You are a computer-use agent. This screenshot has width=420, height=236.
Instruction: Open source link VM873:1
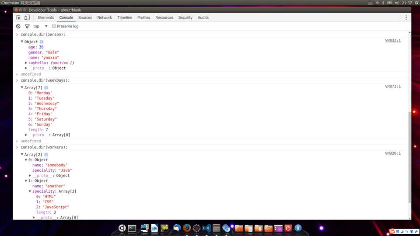tap(393, 87)
